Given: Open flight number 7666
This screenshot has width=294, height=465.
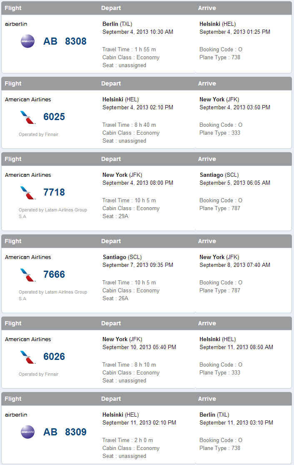Looking at the screenshot, I should point(54,275).
